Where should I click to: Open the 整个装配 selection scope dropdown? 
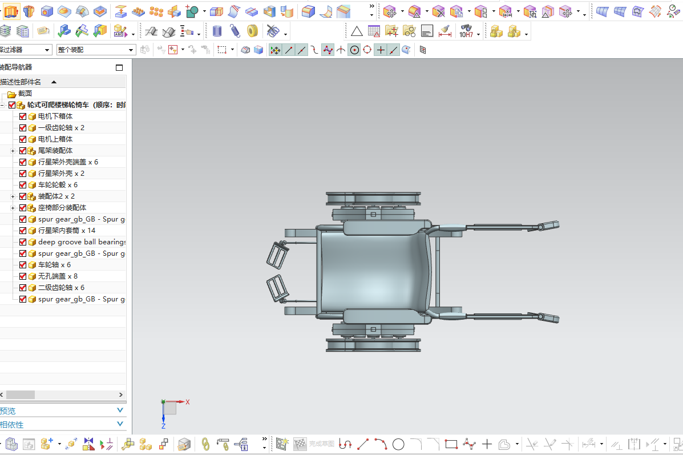click(x=96, y=50)
